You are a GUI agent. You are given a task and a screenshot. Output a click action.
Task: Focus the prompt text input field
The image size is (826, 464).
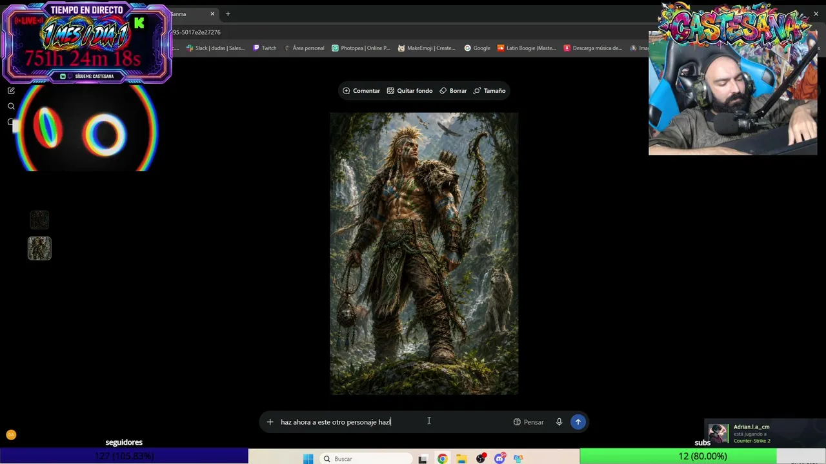coord(394,422)
